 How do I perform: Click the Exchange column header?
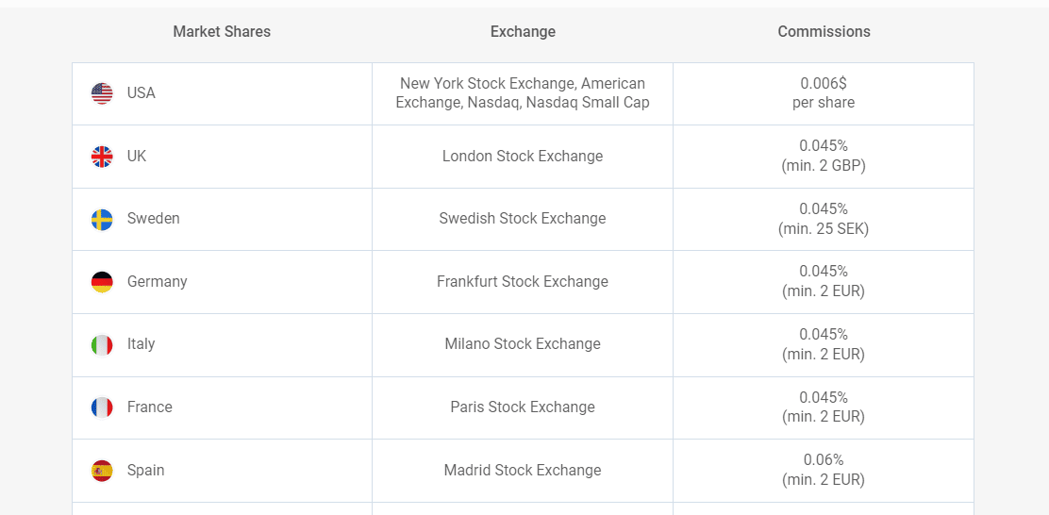click(x=524, y=31)
